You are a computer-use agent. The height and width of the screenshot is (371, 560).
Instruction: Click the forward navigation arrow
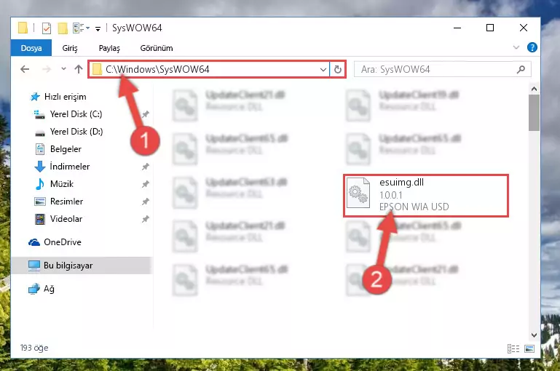pyautogui.click(x=47, y=69)
